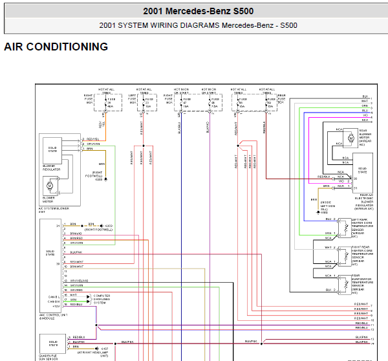
Task: Click the wire splice dot below fuse 23
Action: point(144,146)
